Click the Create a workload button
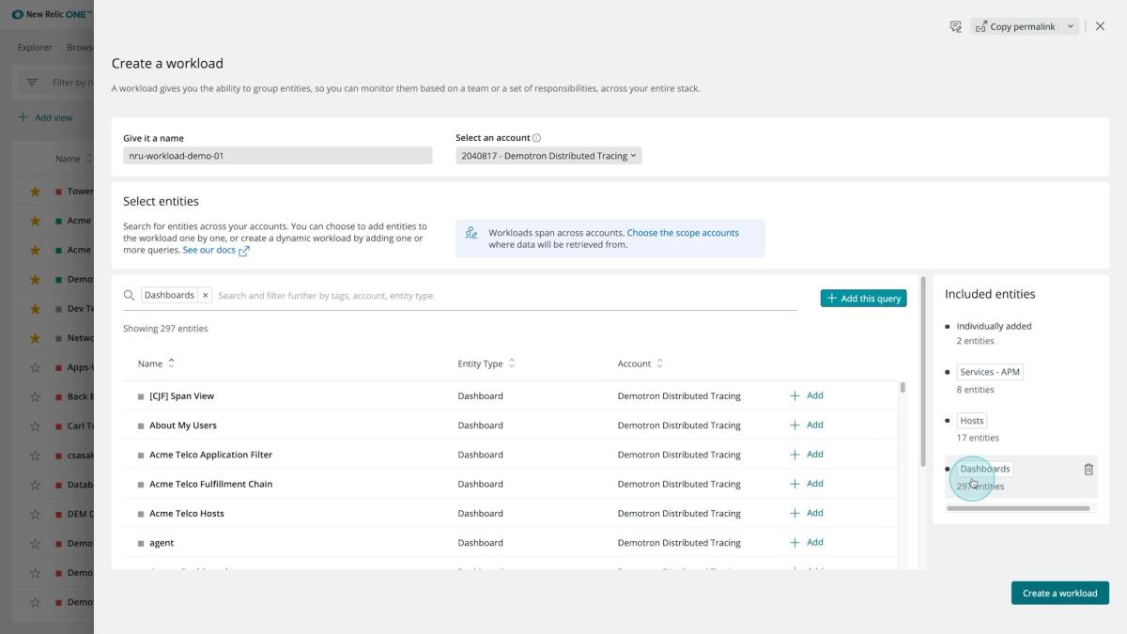 click(x=1059, y=593)
